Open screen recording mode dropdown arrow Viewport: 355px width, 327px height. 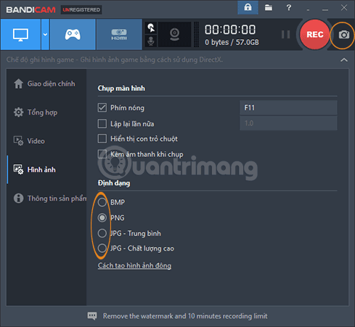[45, 34]
